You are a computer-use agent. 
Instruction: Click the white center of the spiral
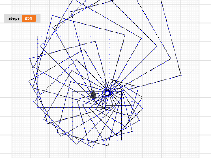(107, 93)
